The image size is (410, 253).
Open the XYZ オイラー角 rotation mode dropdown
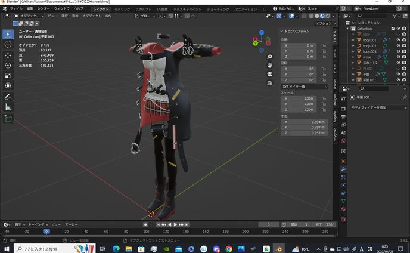click(305, 87)
